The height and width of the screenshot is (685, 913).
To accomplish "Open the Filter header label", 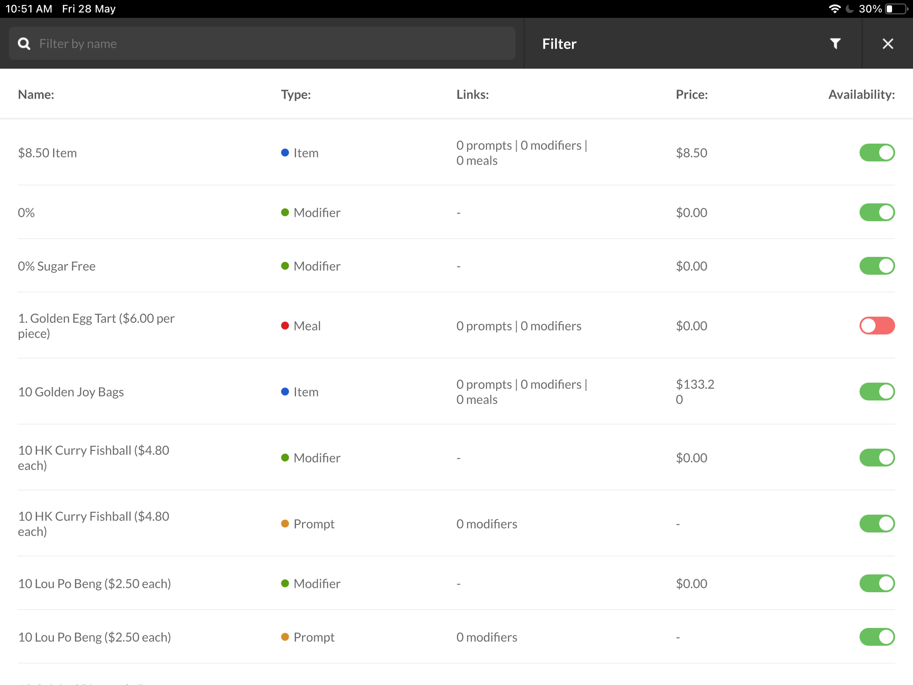I will (x=559, y=44).
